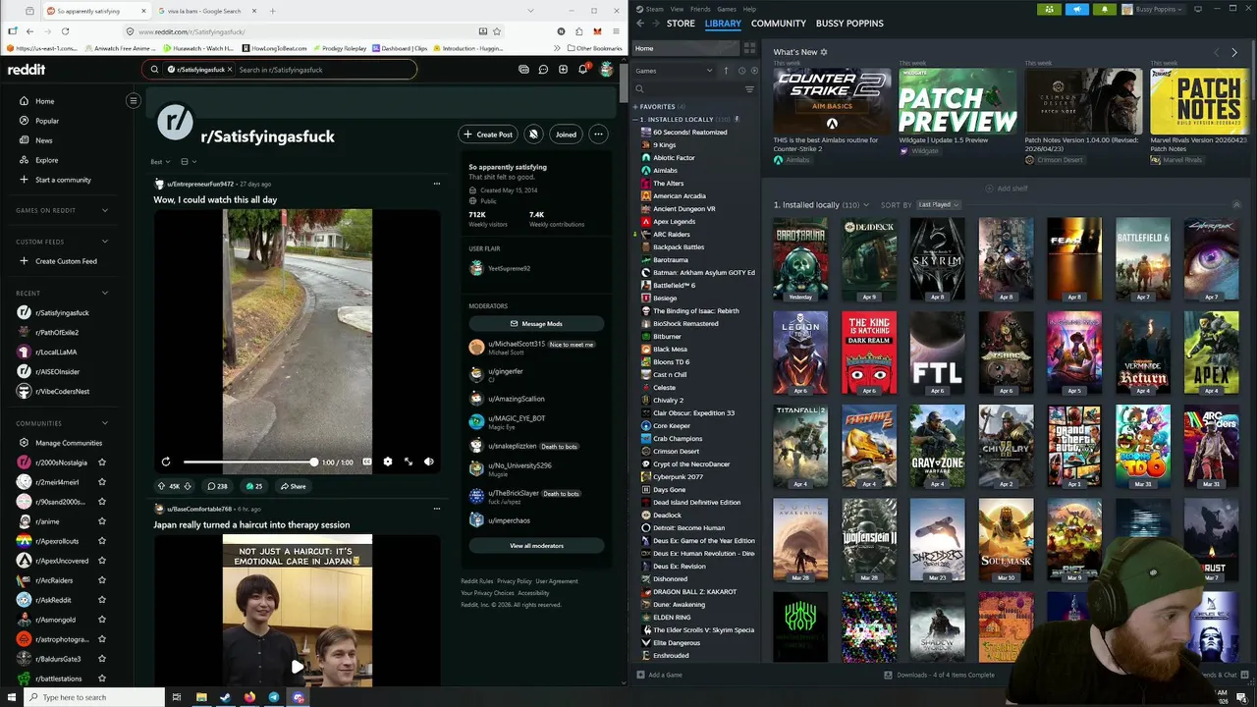Switch the Steam library to collections grid view
The height and width of the screenshot is (707, 1257).
(749, 48)
